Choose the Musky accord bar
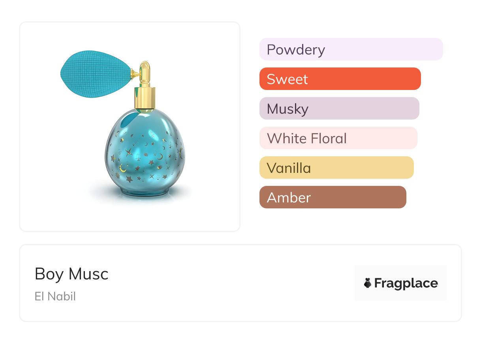Screen dimensions: 481x341 pyautogui.click(x=339, y=109)
